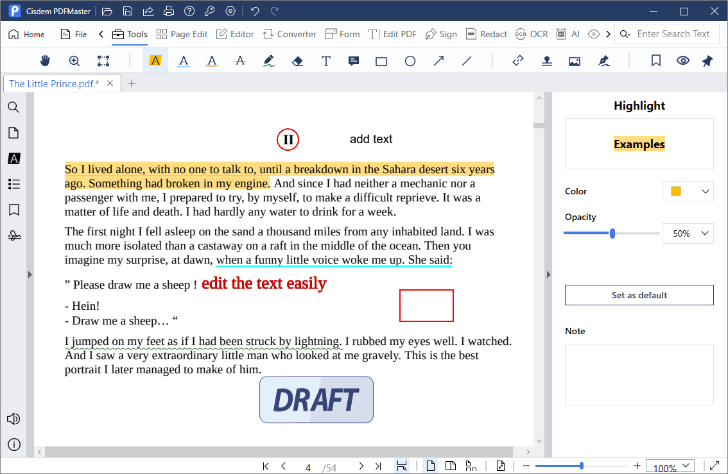728x474 pixels.
Task: Show page thumbnails panel in sidebar
Action: tap(14, 133)
